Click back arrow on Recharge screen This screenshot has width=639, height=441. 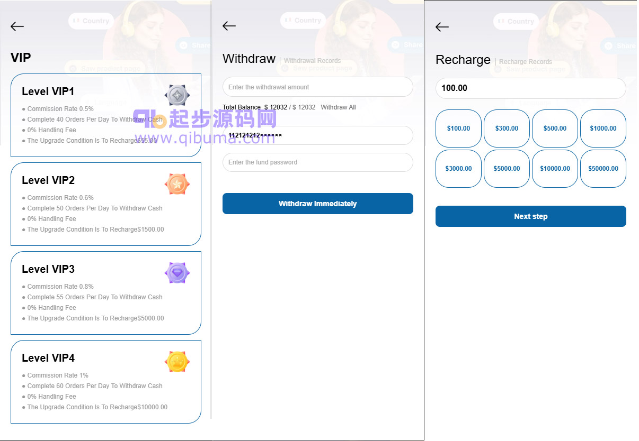pos(442,27)
